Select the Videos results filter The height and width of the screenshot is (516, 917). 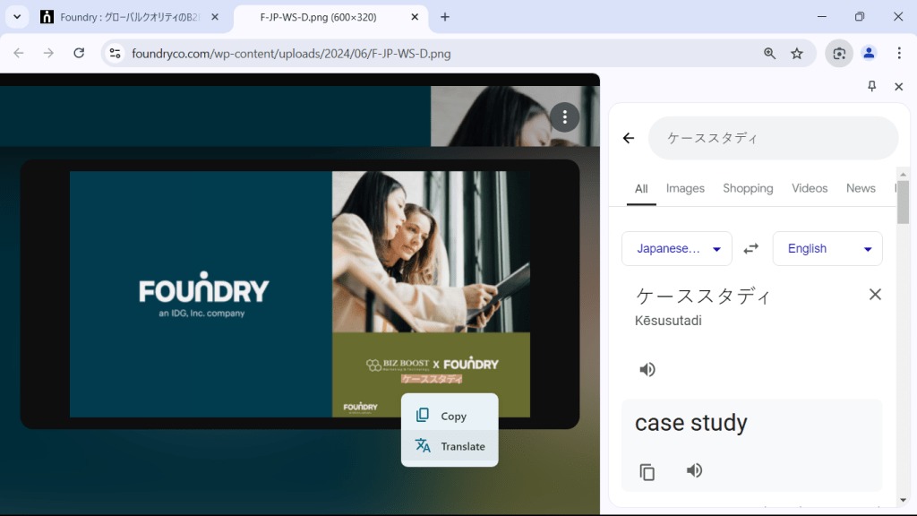tap(810, 188)
